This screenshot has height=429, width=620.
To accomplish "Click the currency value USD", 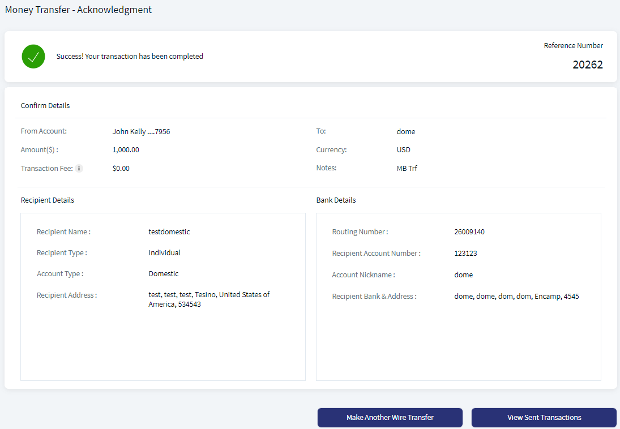I will 403,150.
